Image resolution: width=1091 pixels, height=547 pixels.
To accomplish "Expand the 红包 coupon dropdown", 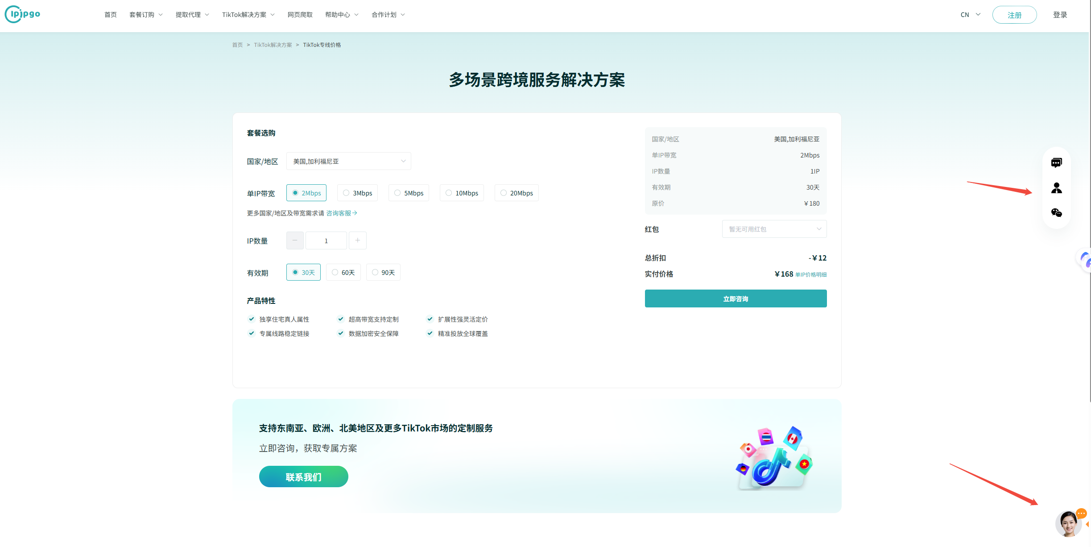I will pos(774,229).
